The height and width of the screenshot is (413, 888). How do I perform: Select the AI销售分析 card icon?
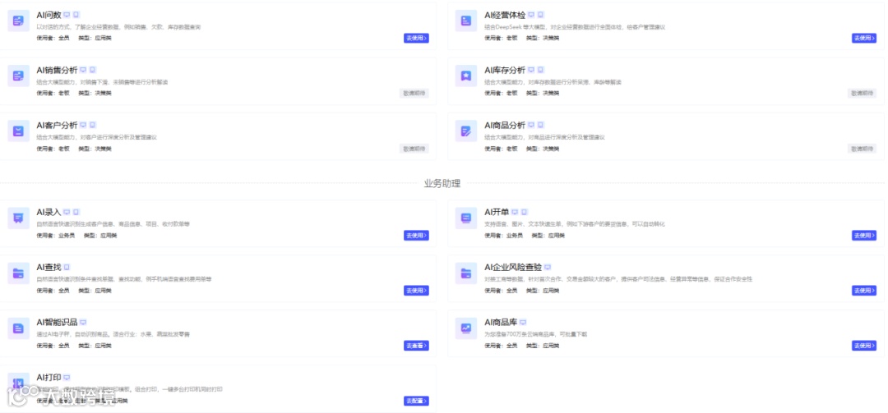pyautogui.click(x=19, y=76)
